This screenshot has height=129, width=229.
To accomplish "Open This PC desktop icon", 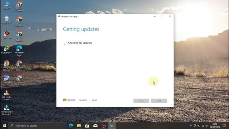I will pos(6,6).
